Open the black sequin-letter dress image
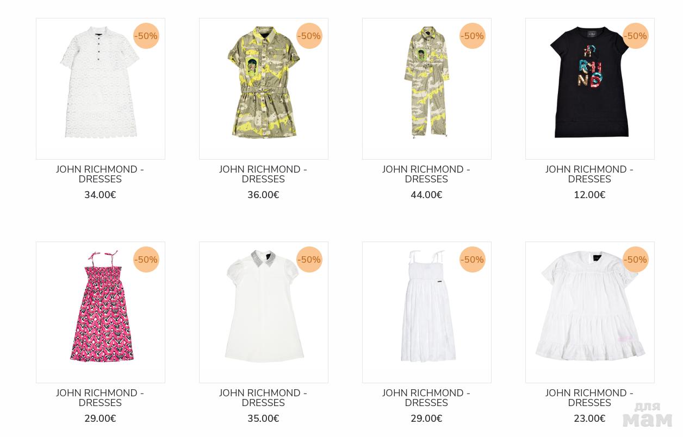Viewport: 683px width, 437px height. coord(590,88)
